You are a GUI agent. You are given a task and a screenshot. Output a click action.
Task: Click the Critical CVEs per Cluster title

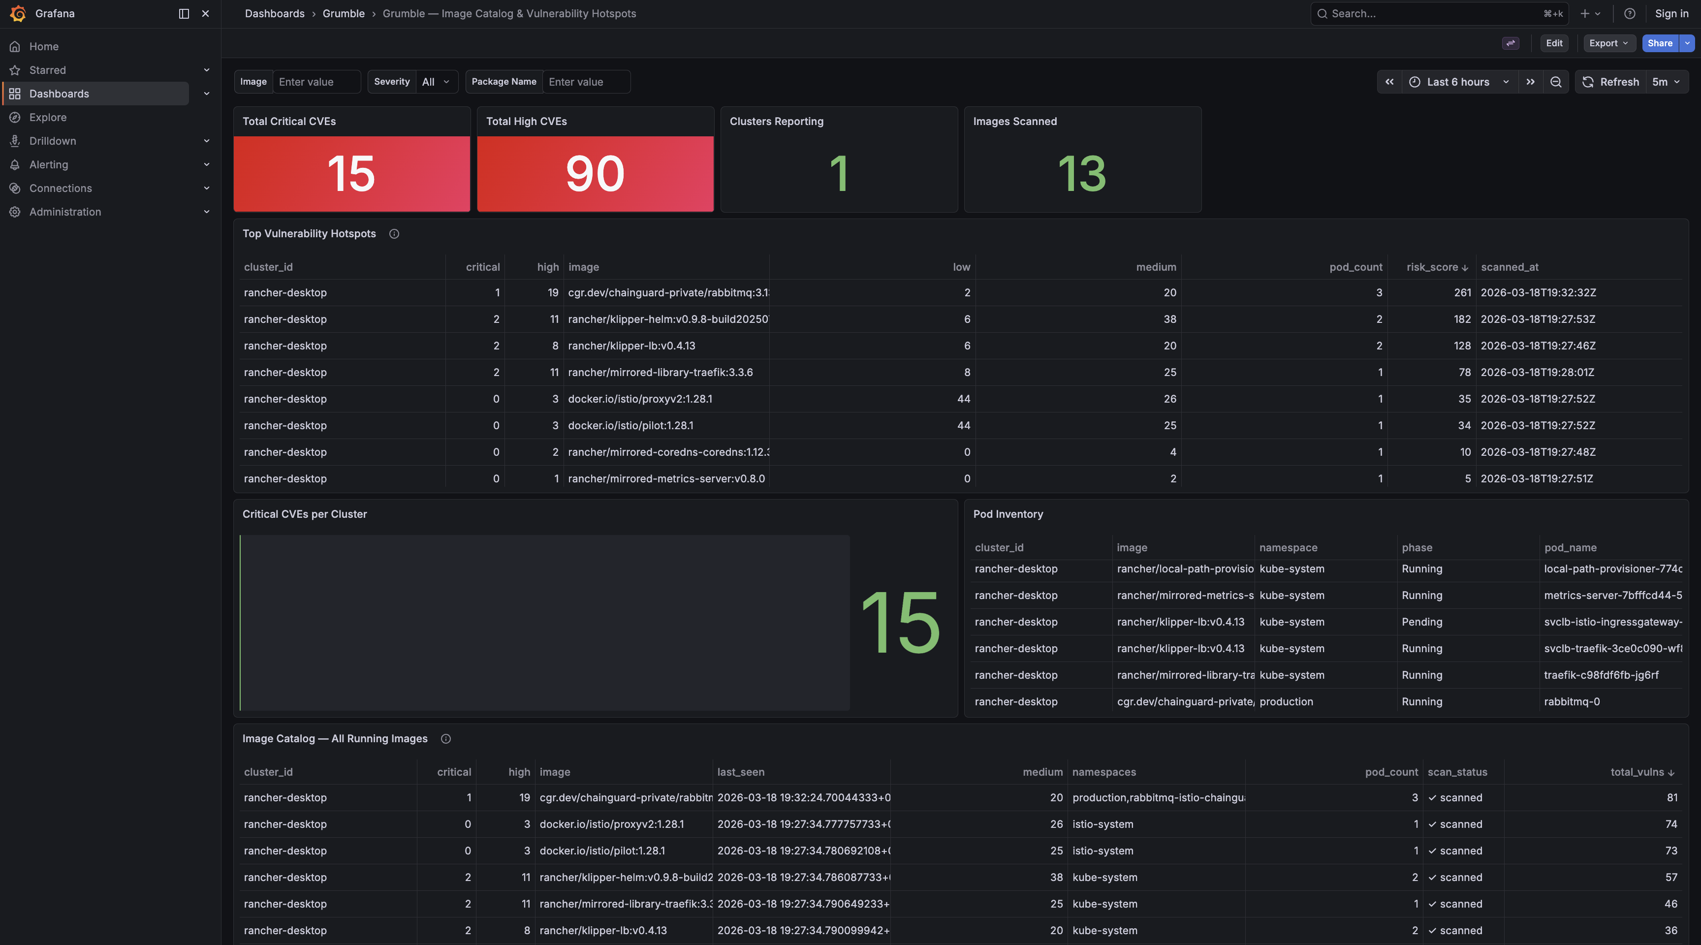(x=304, y=514)
